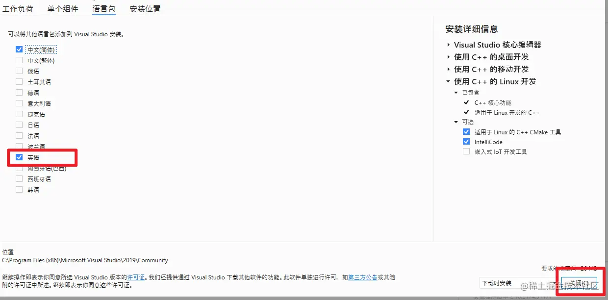Uncheck the 中文(简体) language pack

(19, 50)
